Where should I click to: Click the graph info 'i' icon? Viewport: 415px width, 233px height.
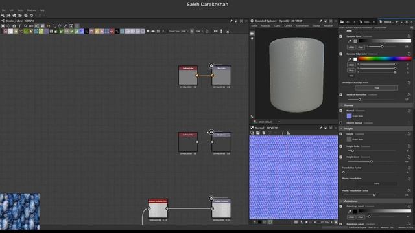20,26
